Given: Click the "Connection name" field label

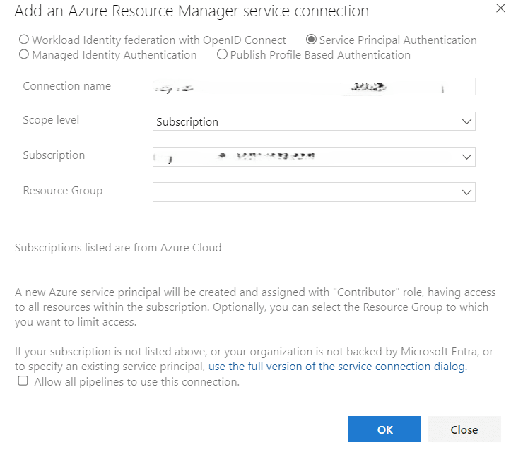Looking at the screenshot, I should click(66, 86).
